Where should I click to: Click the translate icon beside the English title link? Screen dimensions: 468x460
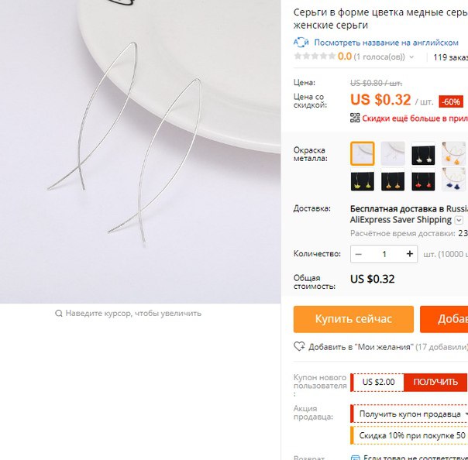[301, 43]
